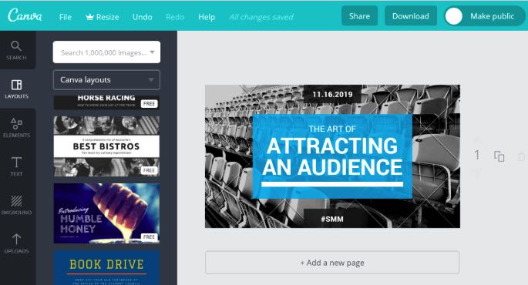Select ATTRACTING AN AUDIENCE headline text
Image resolution: width=528 pixels, height=285 pixels.
[x=332, y=156]
